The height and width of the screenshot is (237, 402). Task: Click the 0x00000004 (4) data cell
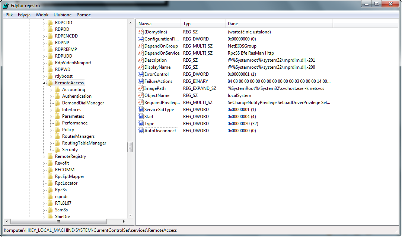tap(242, 116)
